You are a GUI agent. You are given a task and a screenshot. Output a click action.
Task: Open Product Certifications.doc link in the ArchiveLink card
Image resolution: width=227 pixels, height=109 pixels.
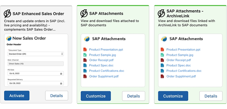184,71
